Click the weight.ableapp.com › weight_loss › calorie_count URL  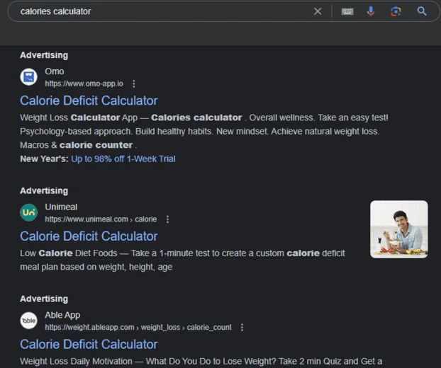tap(138, 327)
